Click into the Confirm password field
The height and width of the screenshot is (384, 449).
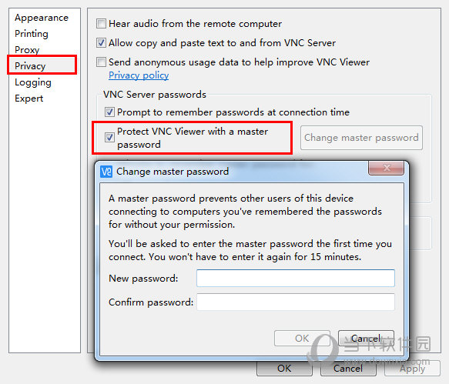click(296, 302)
